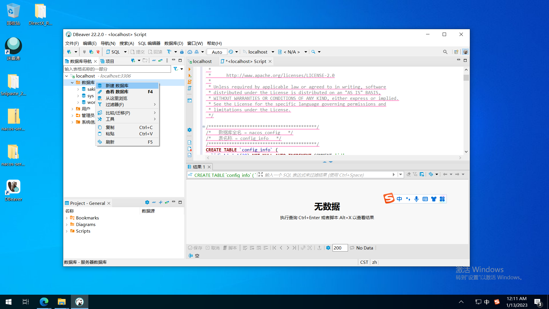Click the zh locale status bar entry
The image size is (549, 309).
[374, 262]
